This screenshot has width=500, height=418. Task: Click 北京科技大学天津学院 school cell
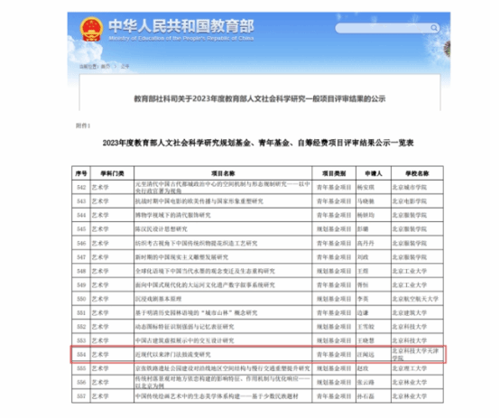415,355
